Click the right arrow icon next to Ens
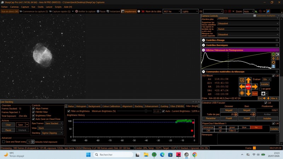Viewport: 283px width, 159px height. tap(264, 98)
